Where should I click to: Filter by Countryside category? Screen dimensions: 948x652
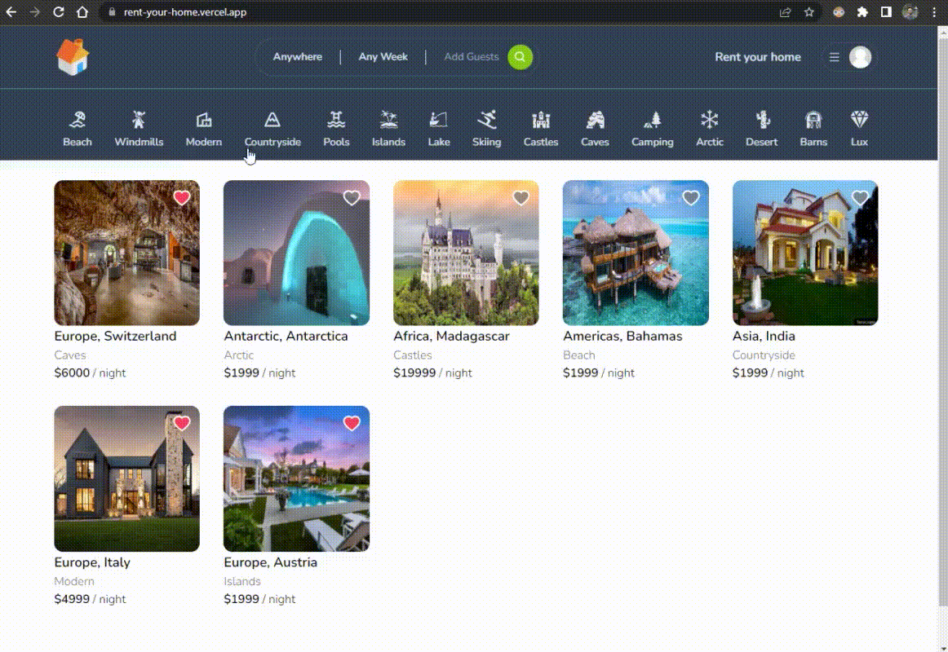272,129
